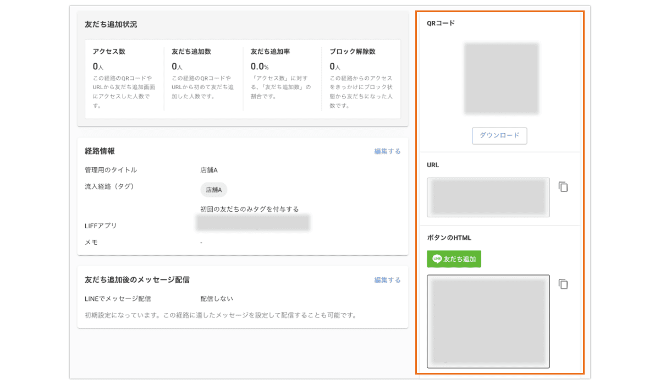Click the 0.0% friend-add rate value
This screenshot has height=385, width=660.
pyautogui.click(x=260, y=67)
